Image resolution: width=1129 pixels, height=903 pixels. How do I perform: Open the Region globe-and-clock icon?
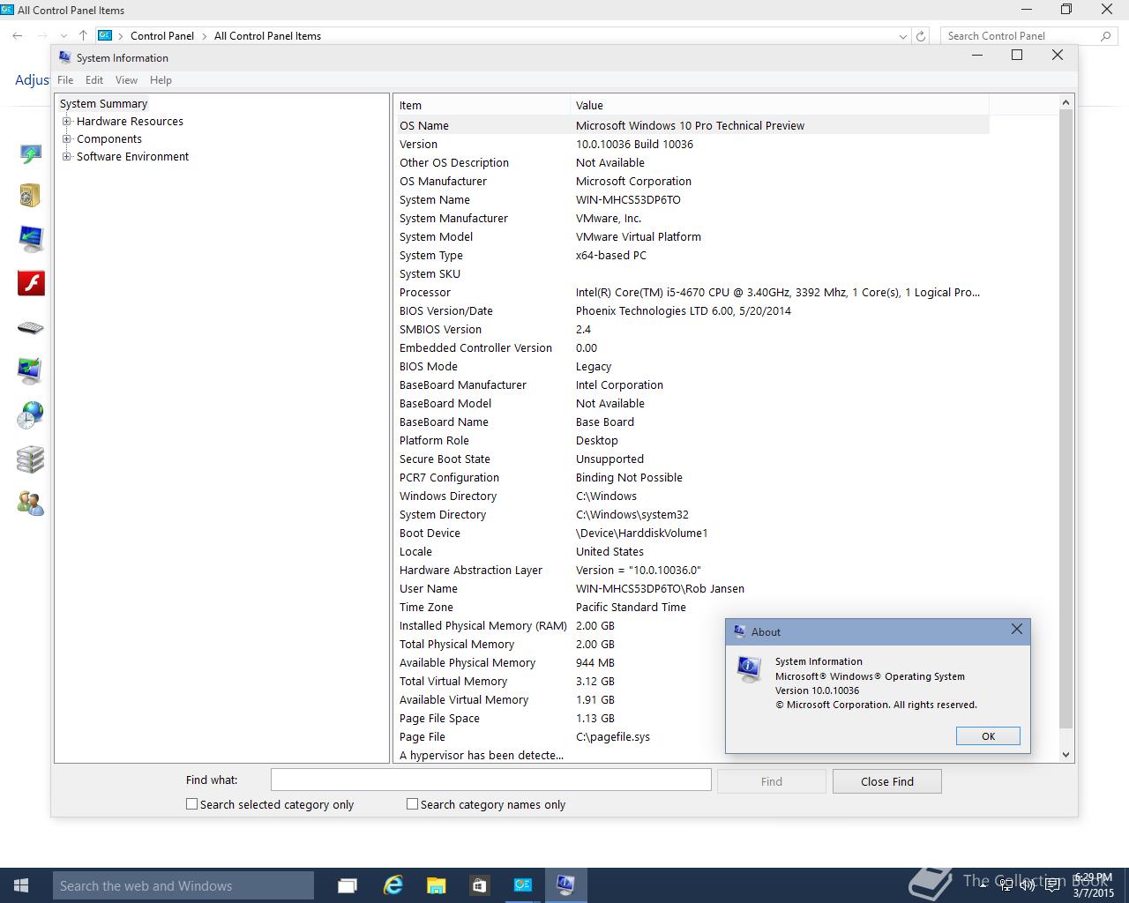[30, 414]
